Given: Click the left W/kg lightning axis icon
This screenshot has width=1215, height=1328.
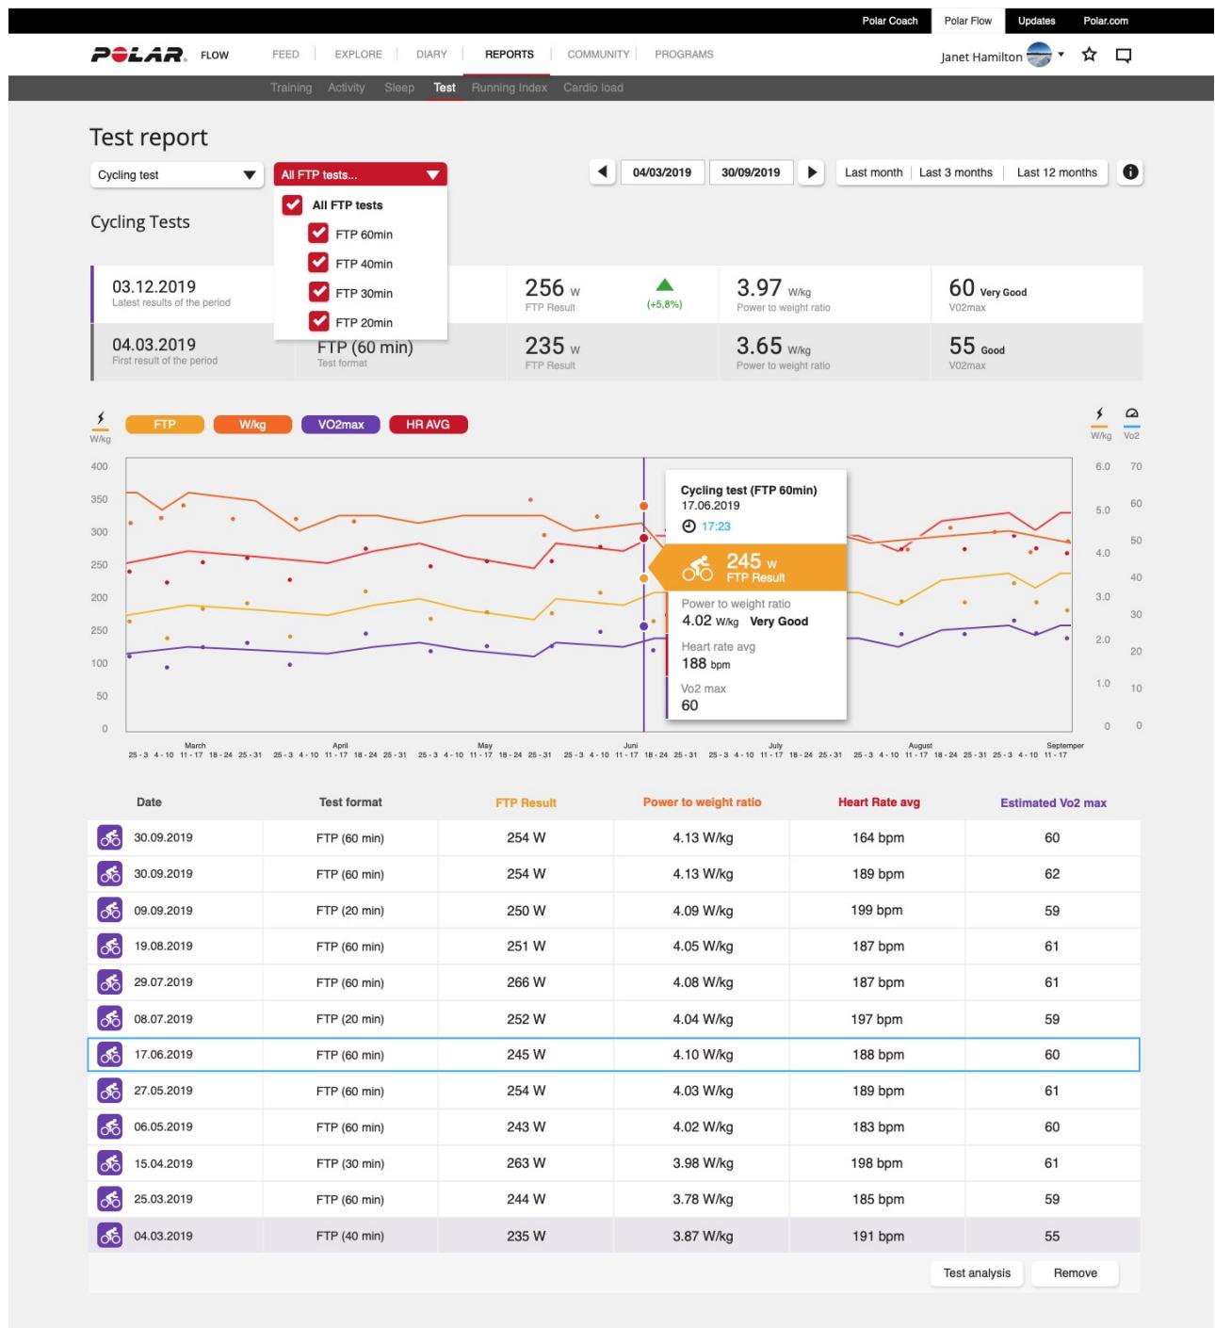Looking at the screenshot, I should click(x=100, y=419).
